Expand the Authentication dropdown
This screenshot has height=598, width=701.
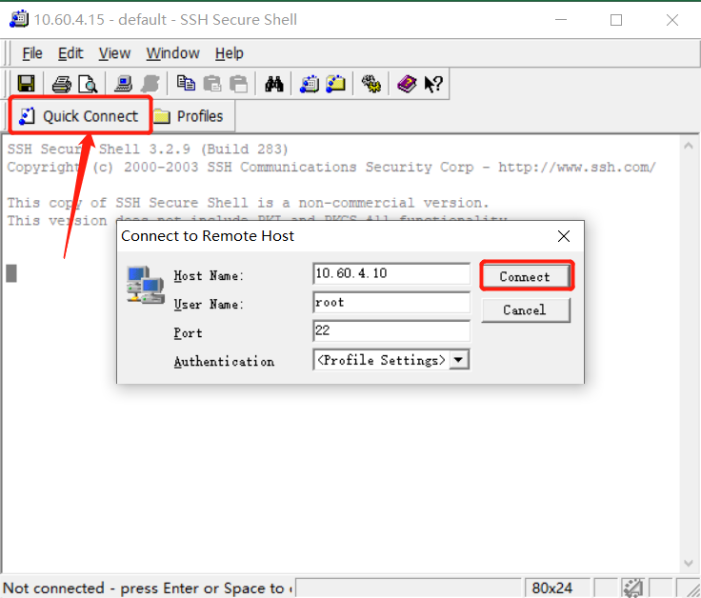point(459,360)
